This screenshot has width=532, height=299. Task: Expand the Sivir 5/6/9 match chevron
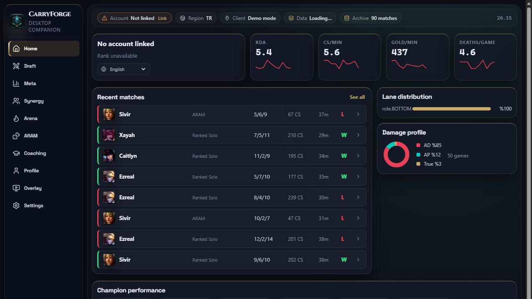pyautogui.click(x=358, y=114)
